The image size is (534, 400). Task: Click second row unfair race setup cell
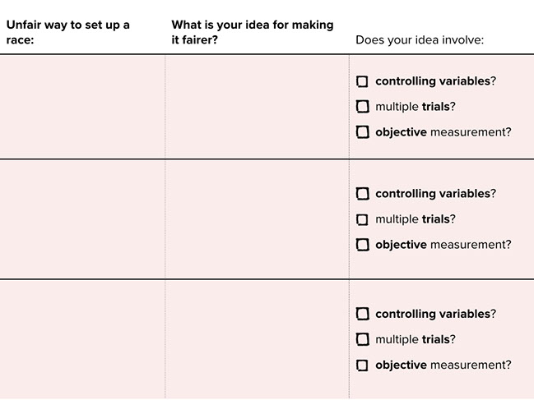click(82, 219)
